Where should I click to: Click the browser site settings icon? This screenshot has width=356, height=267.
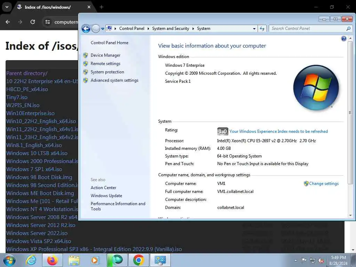click(47, 22)
